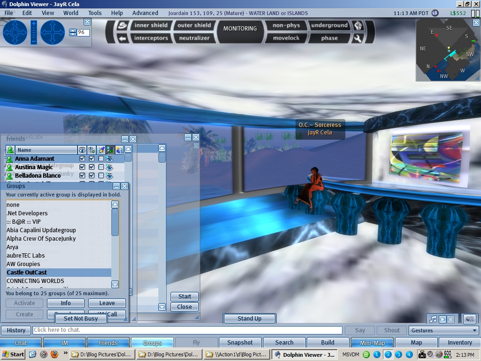The height and width of the screenshot is (361, 481).
Task: Click the chat input field
Action: (187, 330)
